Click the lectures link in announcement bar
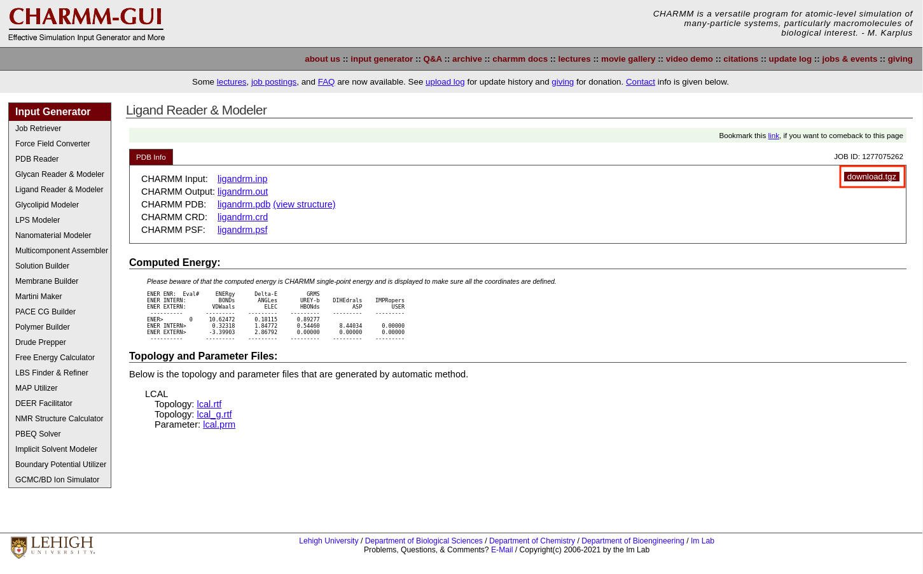Viewport: 923px width, 574px height. click(232, 82)
